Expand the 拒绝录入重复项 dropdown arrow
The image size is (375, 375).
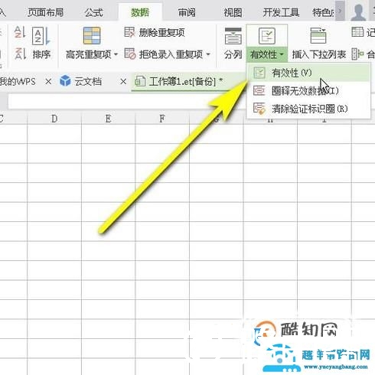[208, 54]
